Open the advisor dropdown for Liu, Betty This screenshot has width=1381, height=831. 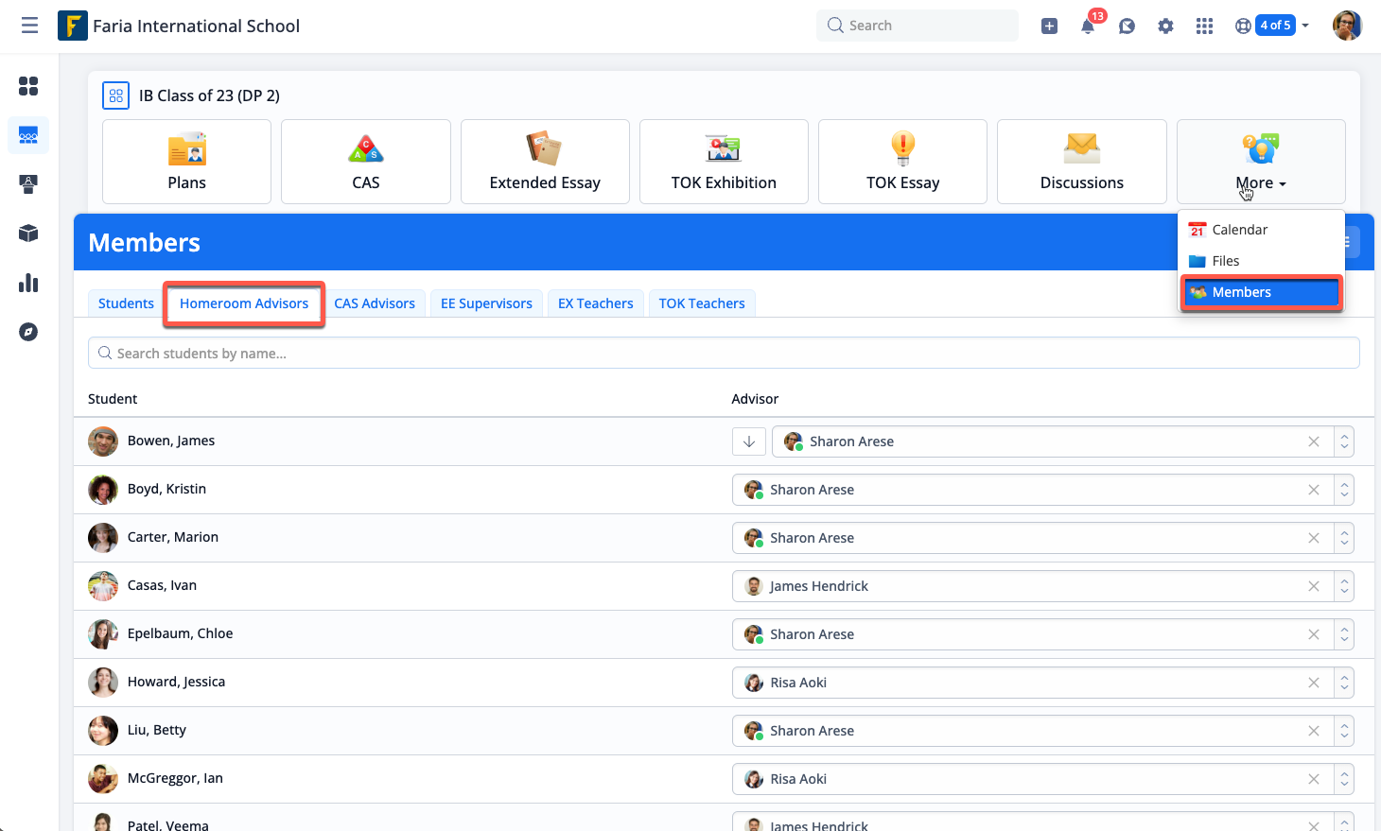click(1344, 731)
